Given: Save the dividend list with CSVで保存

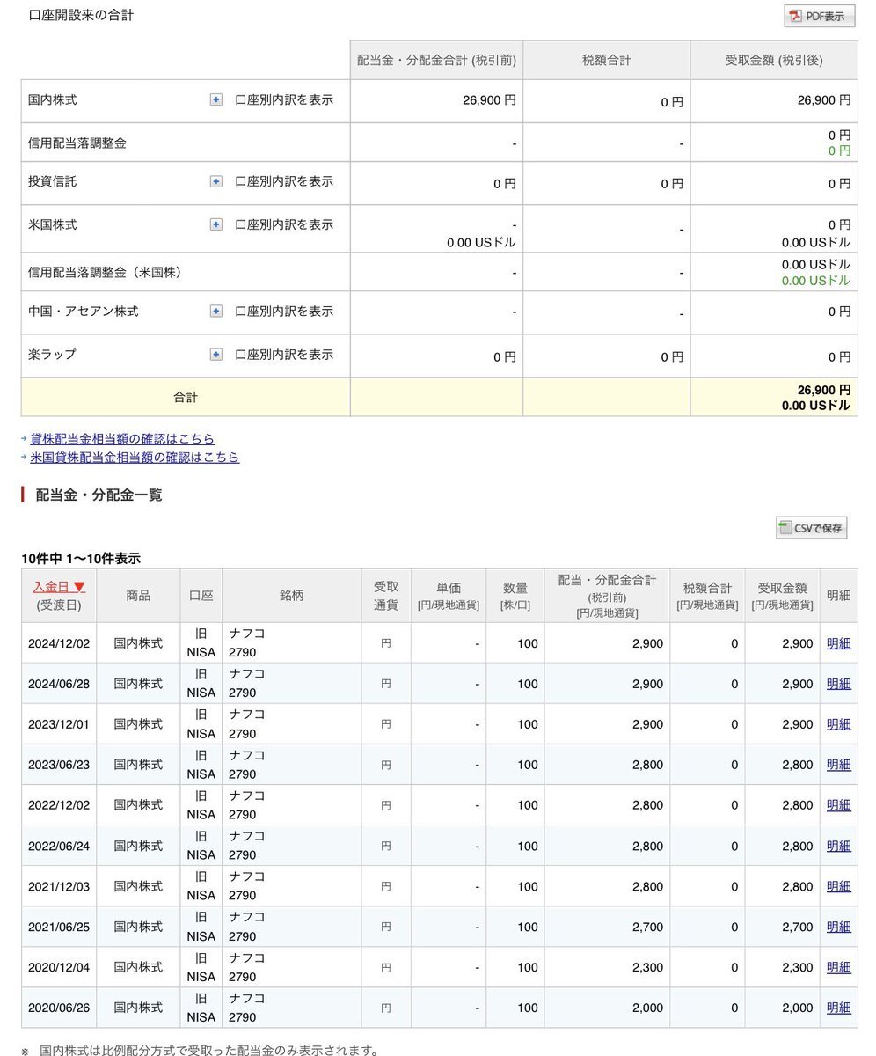Looking at the screenshot, I should point(811,528).
